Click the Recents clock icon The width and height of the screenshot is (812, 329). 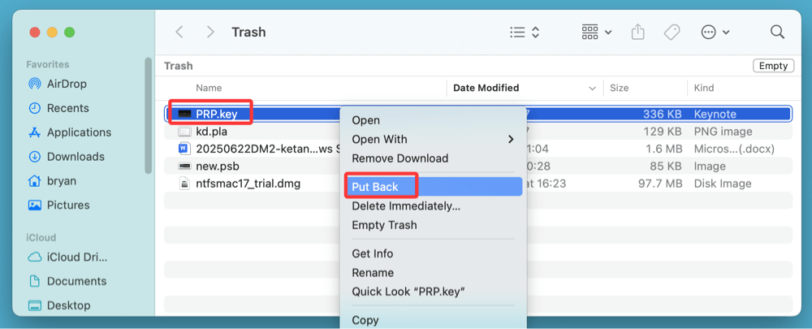(35, 108)
